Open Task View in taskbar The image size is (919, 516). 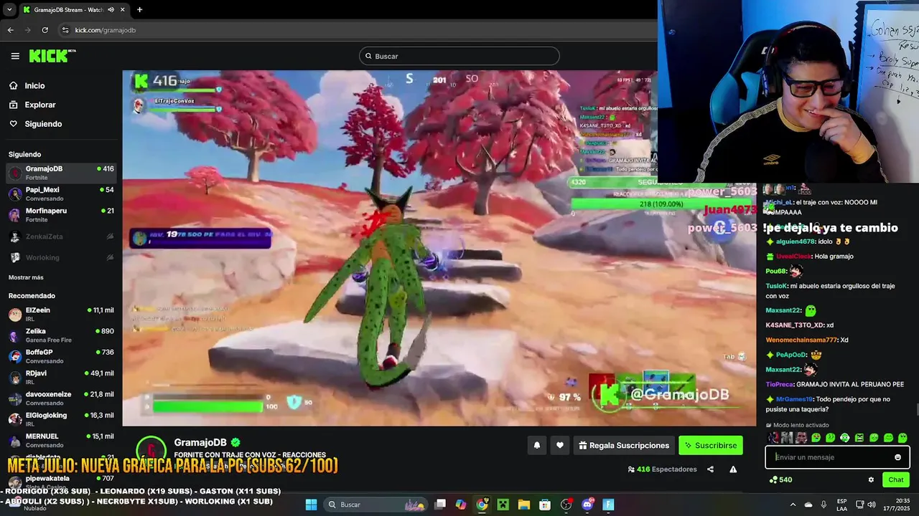point(440,505)
